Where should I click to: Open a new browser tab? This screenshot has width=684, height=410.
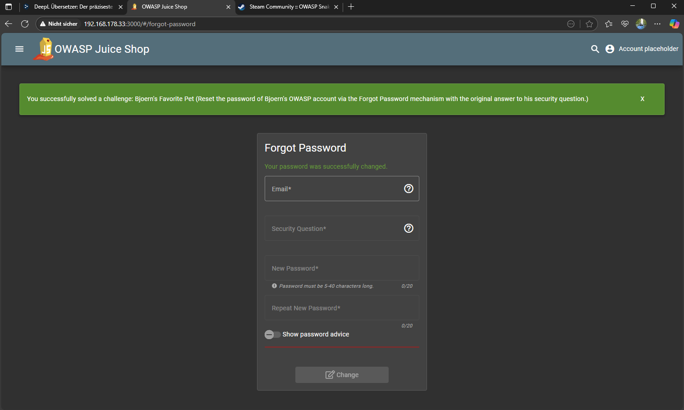351,7
